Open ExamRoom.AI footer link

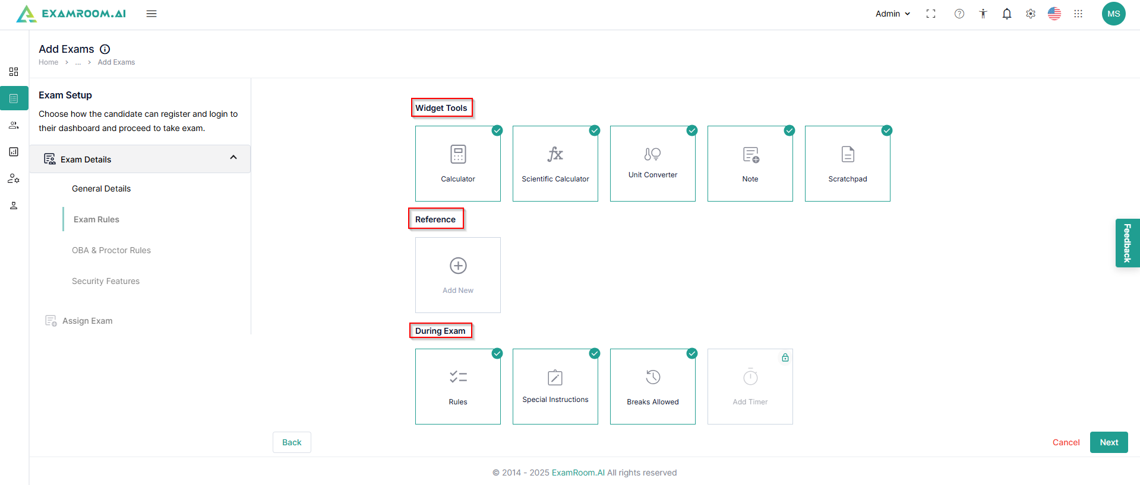578,473
